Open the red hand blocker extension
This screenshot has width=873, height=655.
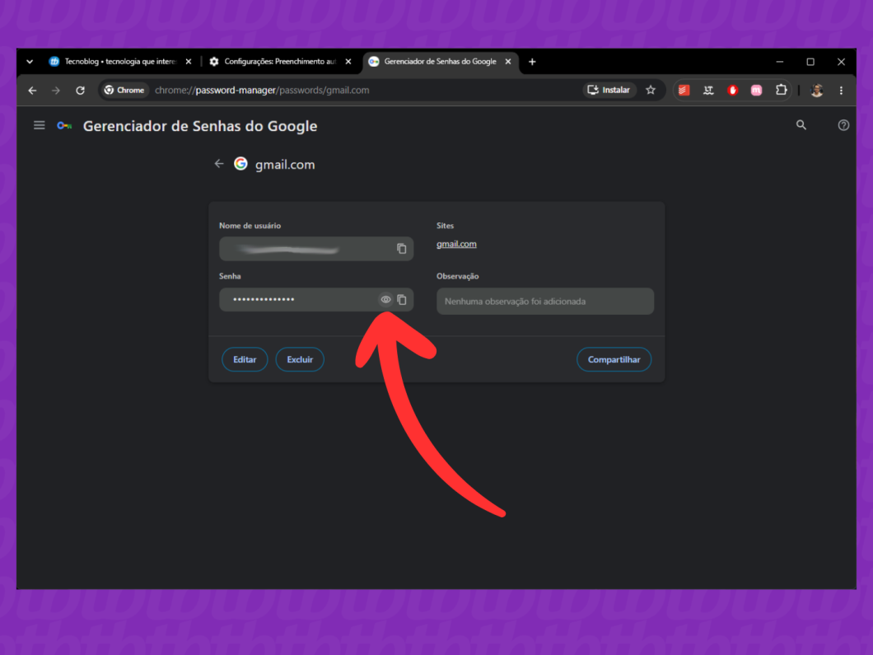pos(733,91)
